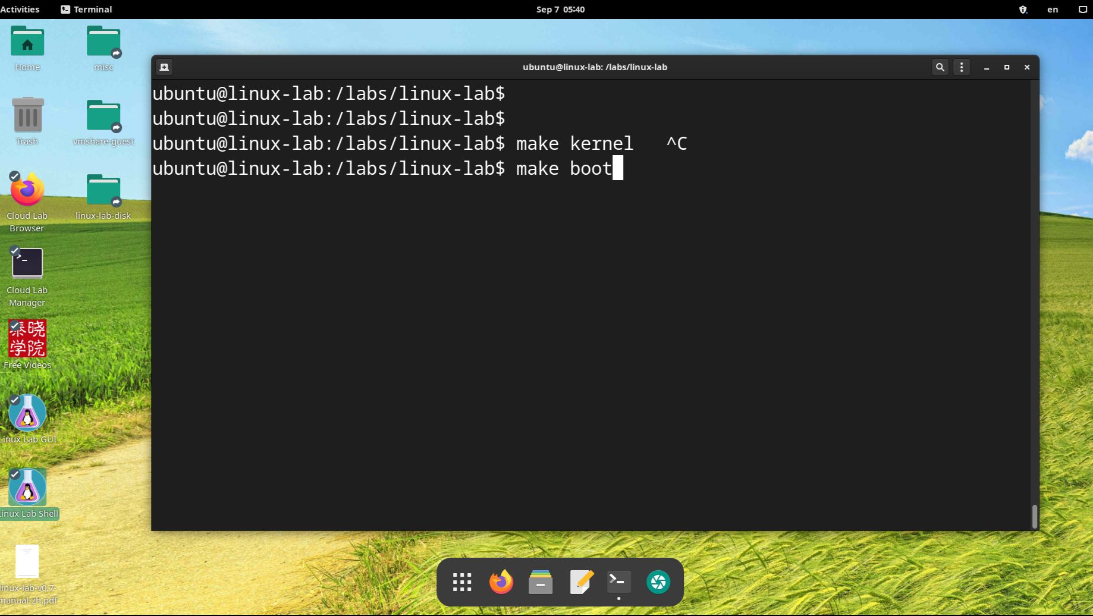Open the Free Videos desktop shortcut
1093x616 pixels.
pos(27,339)
